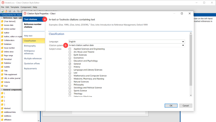Check Mathematics and Computer Science
This screenshot has height=122, width=216.
pyautogui.click(x=70, y=76)
